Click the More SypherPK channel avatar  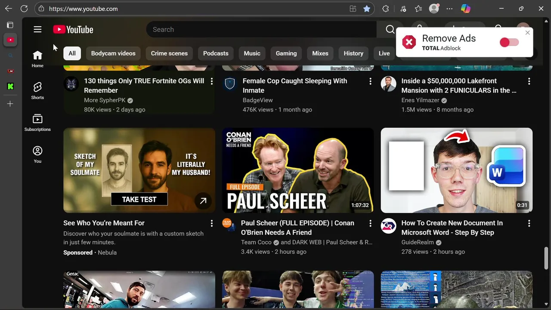[71, 84]
